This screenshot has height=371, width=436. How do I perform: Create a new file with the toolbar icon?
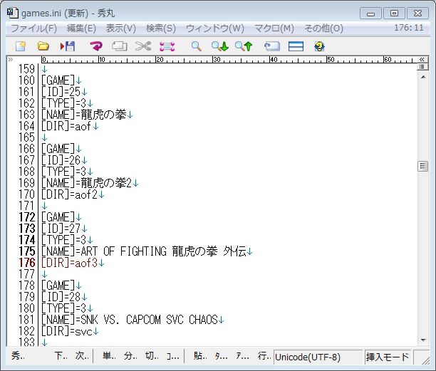point(21,46)
